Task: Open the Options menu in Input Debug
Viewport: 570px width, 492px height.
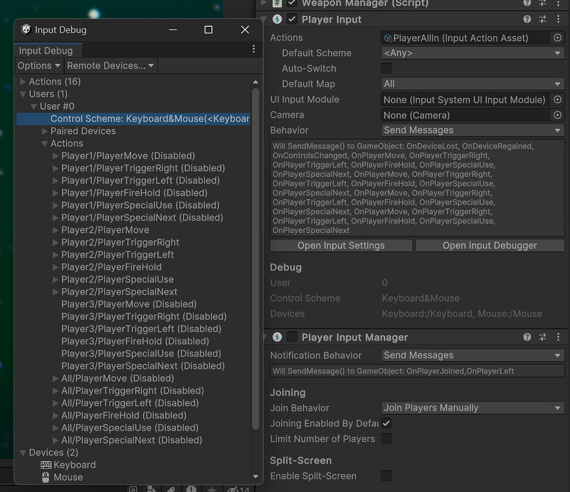Action: 38,66
